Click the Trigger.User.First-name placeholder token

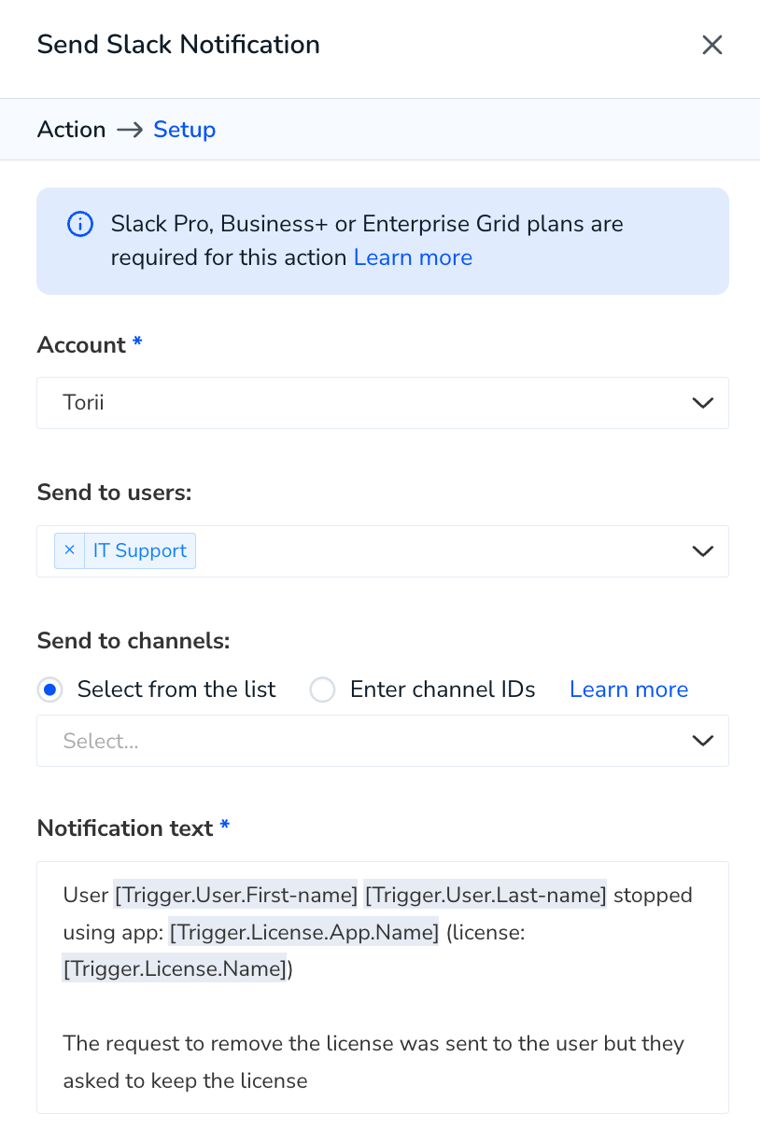[236, 896]
